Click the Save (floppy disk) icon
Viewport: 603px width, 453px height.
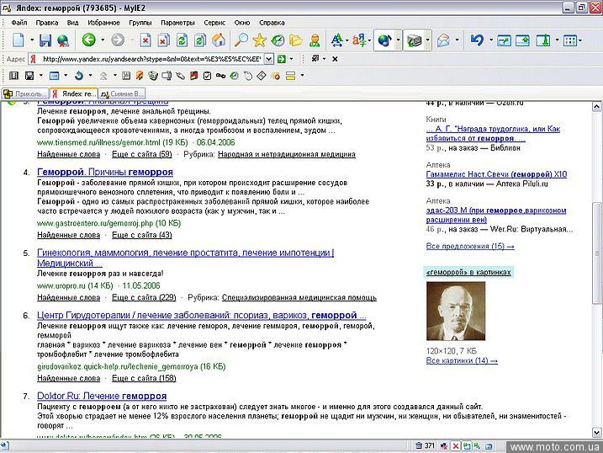[45, 40]
